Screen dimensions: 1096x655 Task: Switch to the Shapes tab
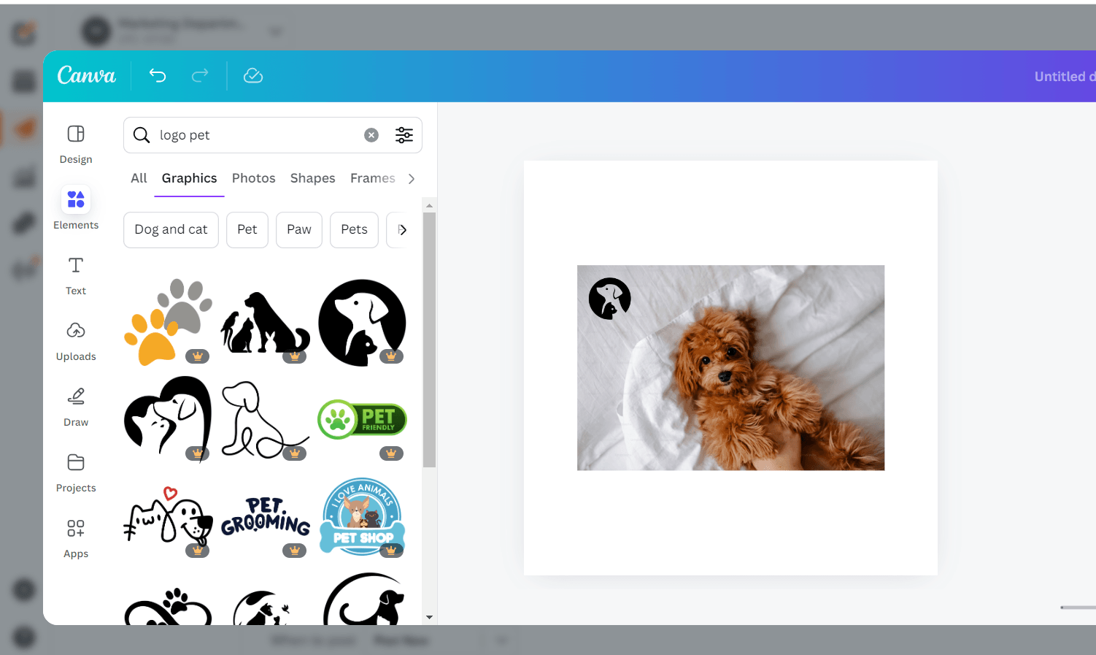point(312,177)
